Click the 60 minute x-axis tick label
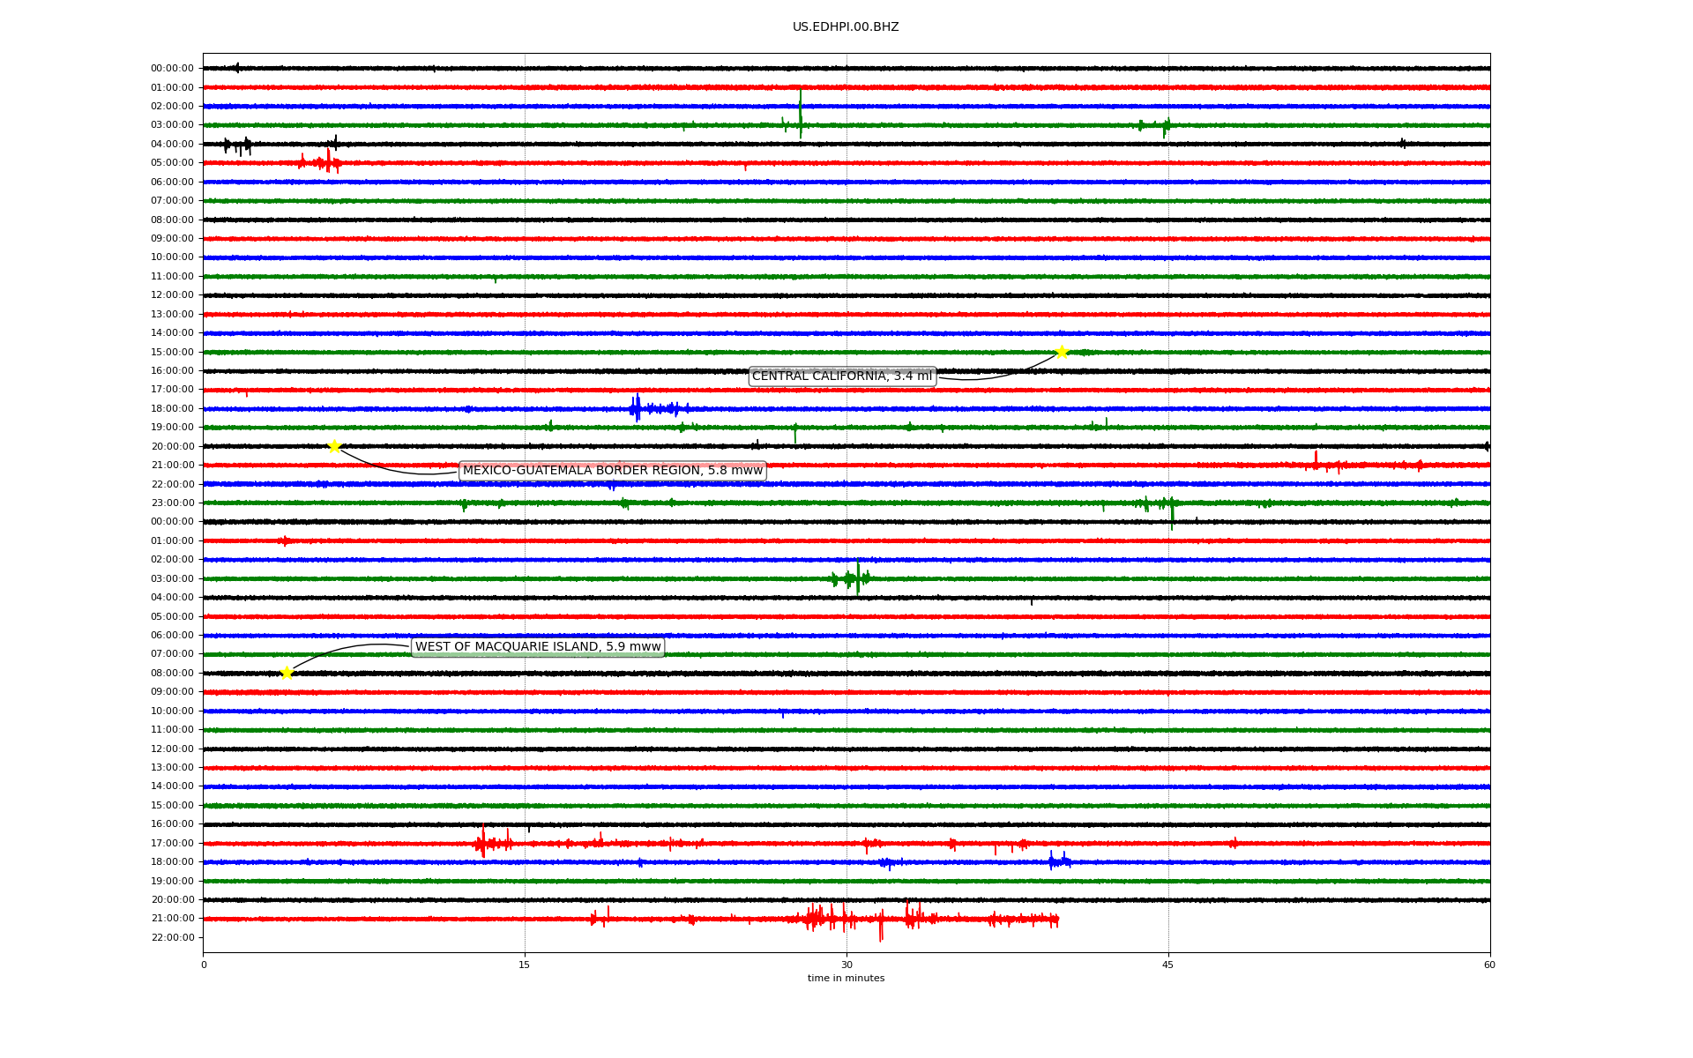Viewport: 1693px width, 1058px height. 1488,965
